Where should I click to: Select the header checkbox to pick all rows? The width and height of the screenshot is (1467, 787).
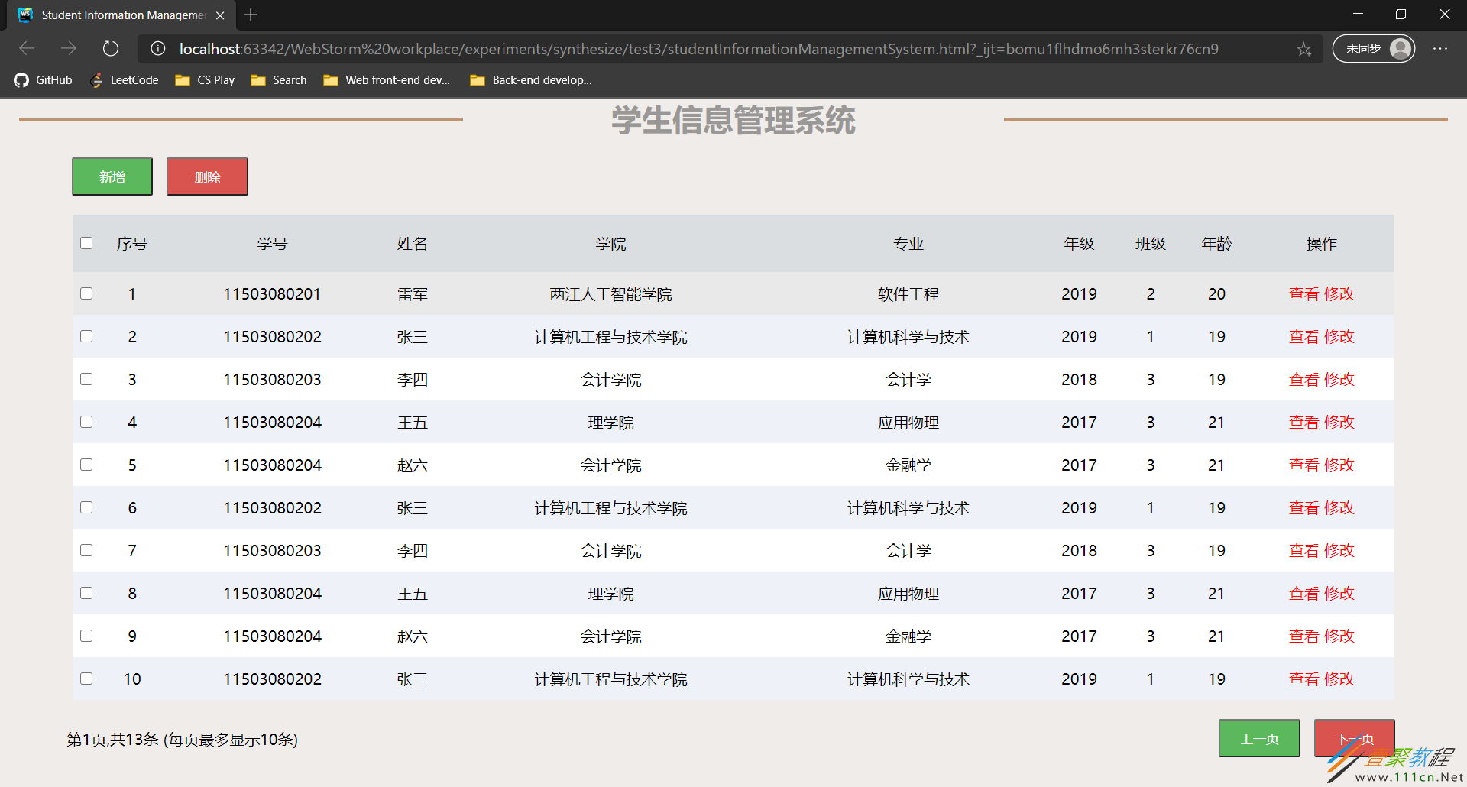pos(86,242)
